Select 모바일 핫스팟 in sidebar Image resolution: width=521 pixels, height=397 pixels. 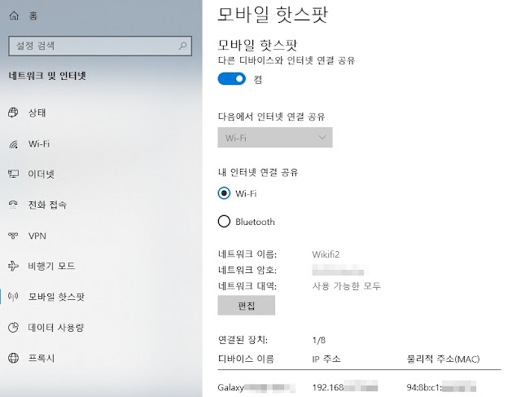(56, 296)
